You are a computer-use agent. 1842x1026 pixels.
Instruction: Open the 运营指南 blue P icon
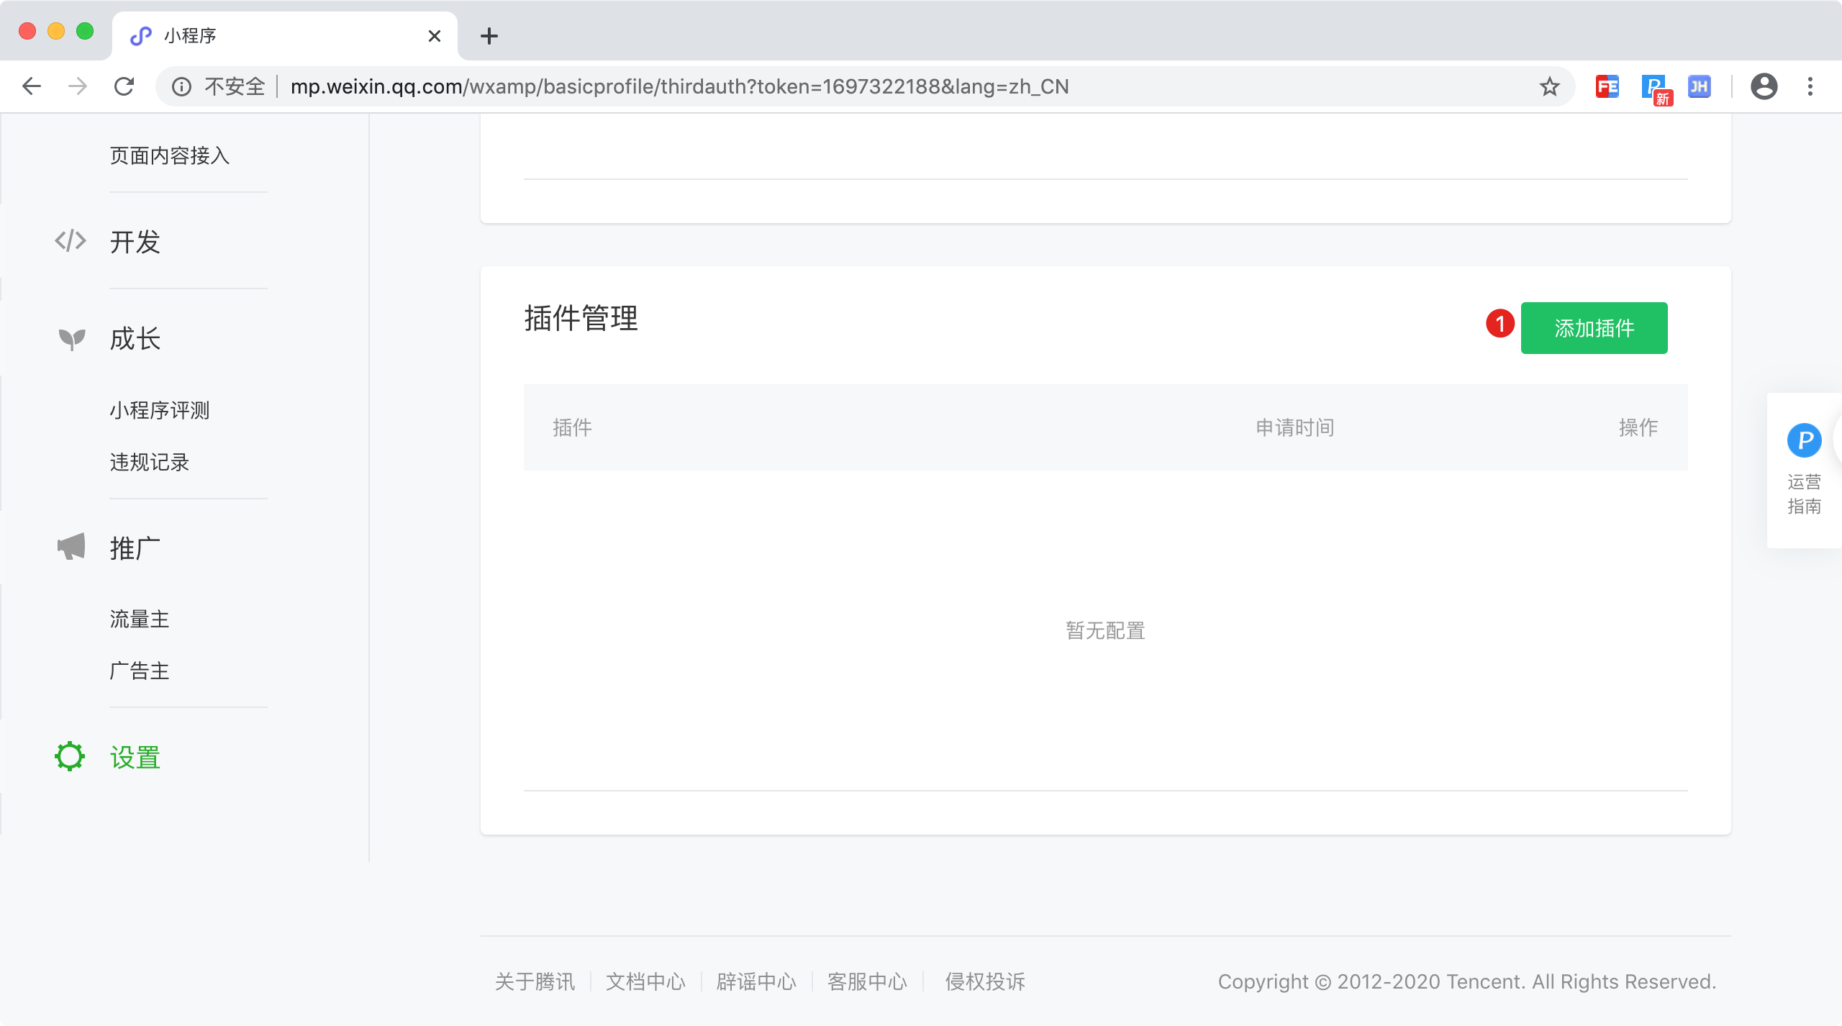tap(1804, 440)
